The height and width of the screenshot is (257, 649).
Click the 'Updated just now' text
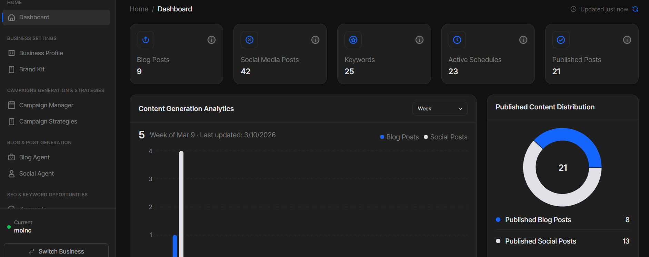pyautogui.click(x=604, y=9)
